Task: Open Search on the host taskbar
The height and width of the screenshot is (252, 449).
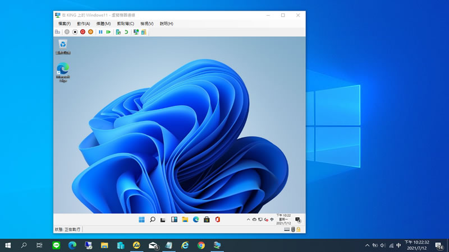Action: tap(24, 245)
